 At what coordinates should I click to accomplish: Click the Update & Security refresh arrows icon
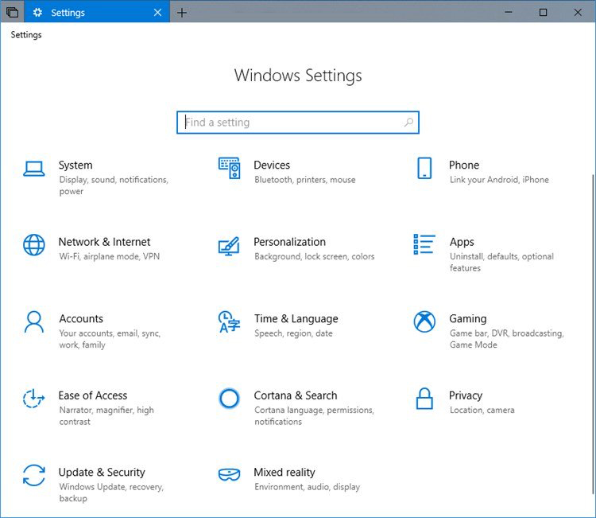pos(34,475)
